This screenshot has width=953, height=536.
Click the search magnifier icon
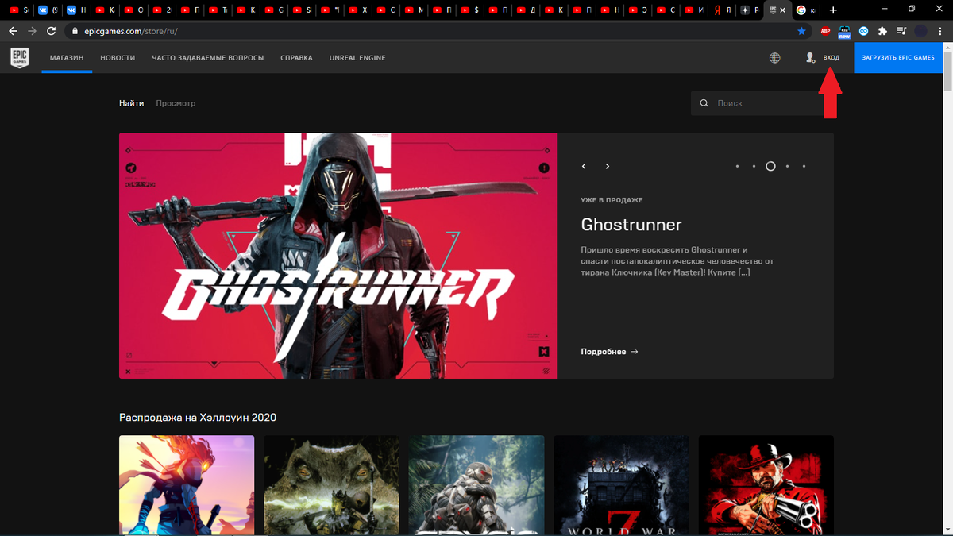pos(704,103)
